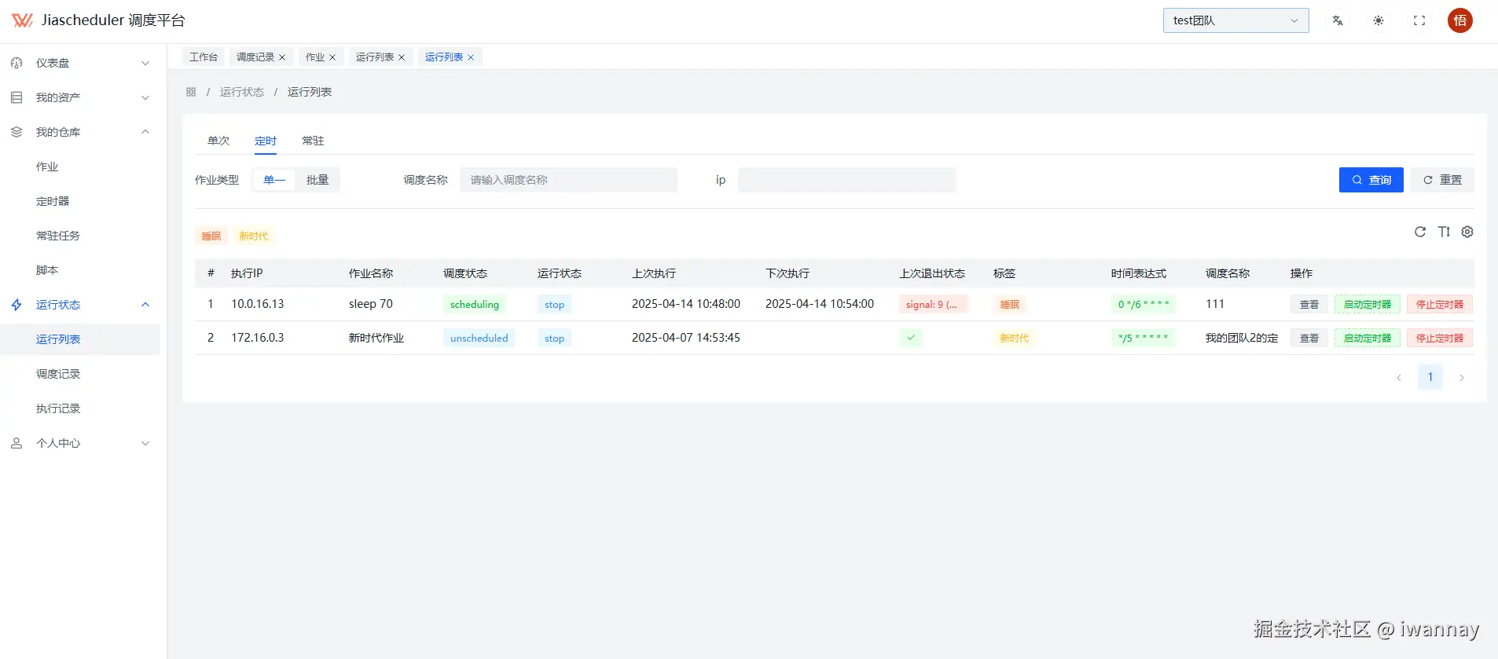The image size is (1498, 659).
Task: Open 常驻任务 in the sidebar
Action: (x=58, y=236)
